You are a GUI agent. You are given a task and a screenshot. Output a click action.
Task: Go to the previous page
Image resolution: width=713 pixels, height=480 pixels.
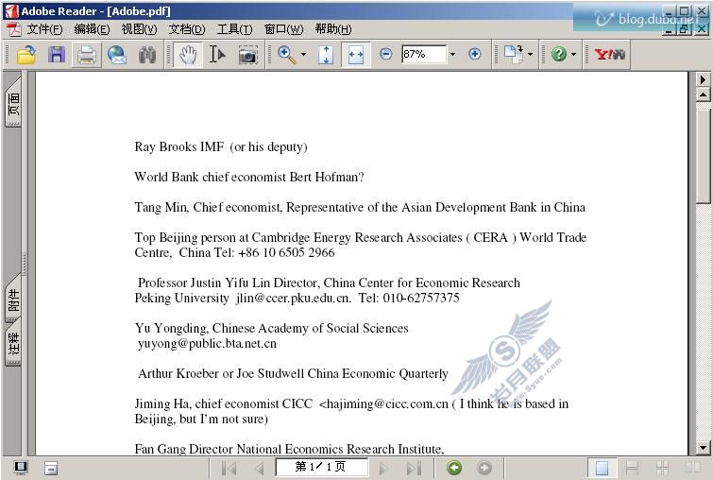[x=260, y=468]
